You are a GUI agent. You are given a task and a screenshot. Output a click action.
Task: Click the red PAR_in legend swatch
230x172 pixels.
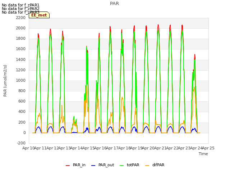tap(68, 166)
